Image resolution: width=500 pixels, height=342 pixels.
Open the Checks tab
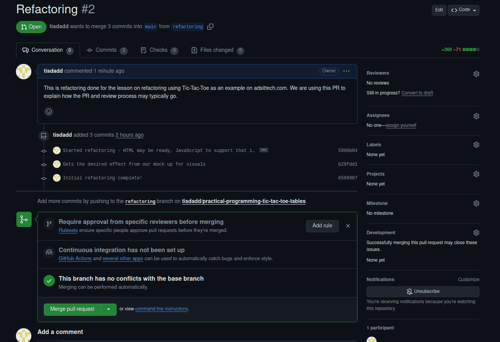coord(159,50)
